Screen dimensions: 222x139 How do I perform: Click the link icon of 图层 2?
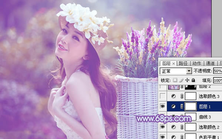pyautogui.click(x=182, y=87)
